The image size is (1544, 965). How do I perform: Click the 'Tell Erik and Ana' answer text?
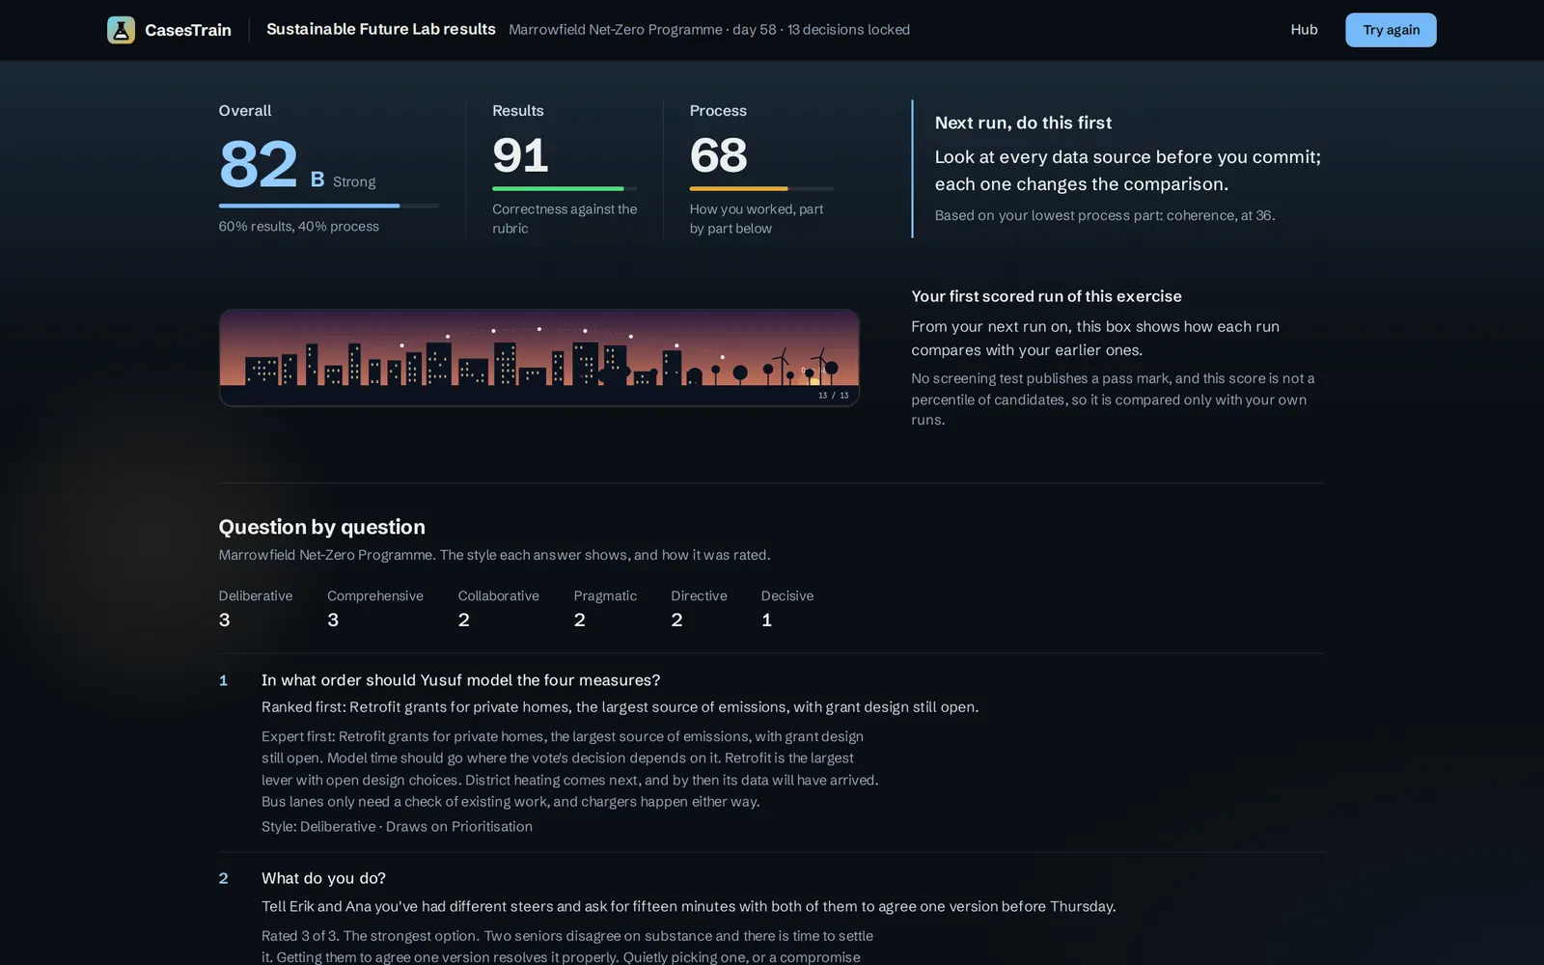(x=688, y=906)
